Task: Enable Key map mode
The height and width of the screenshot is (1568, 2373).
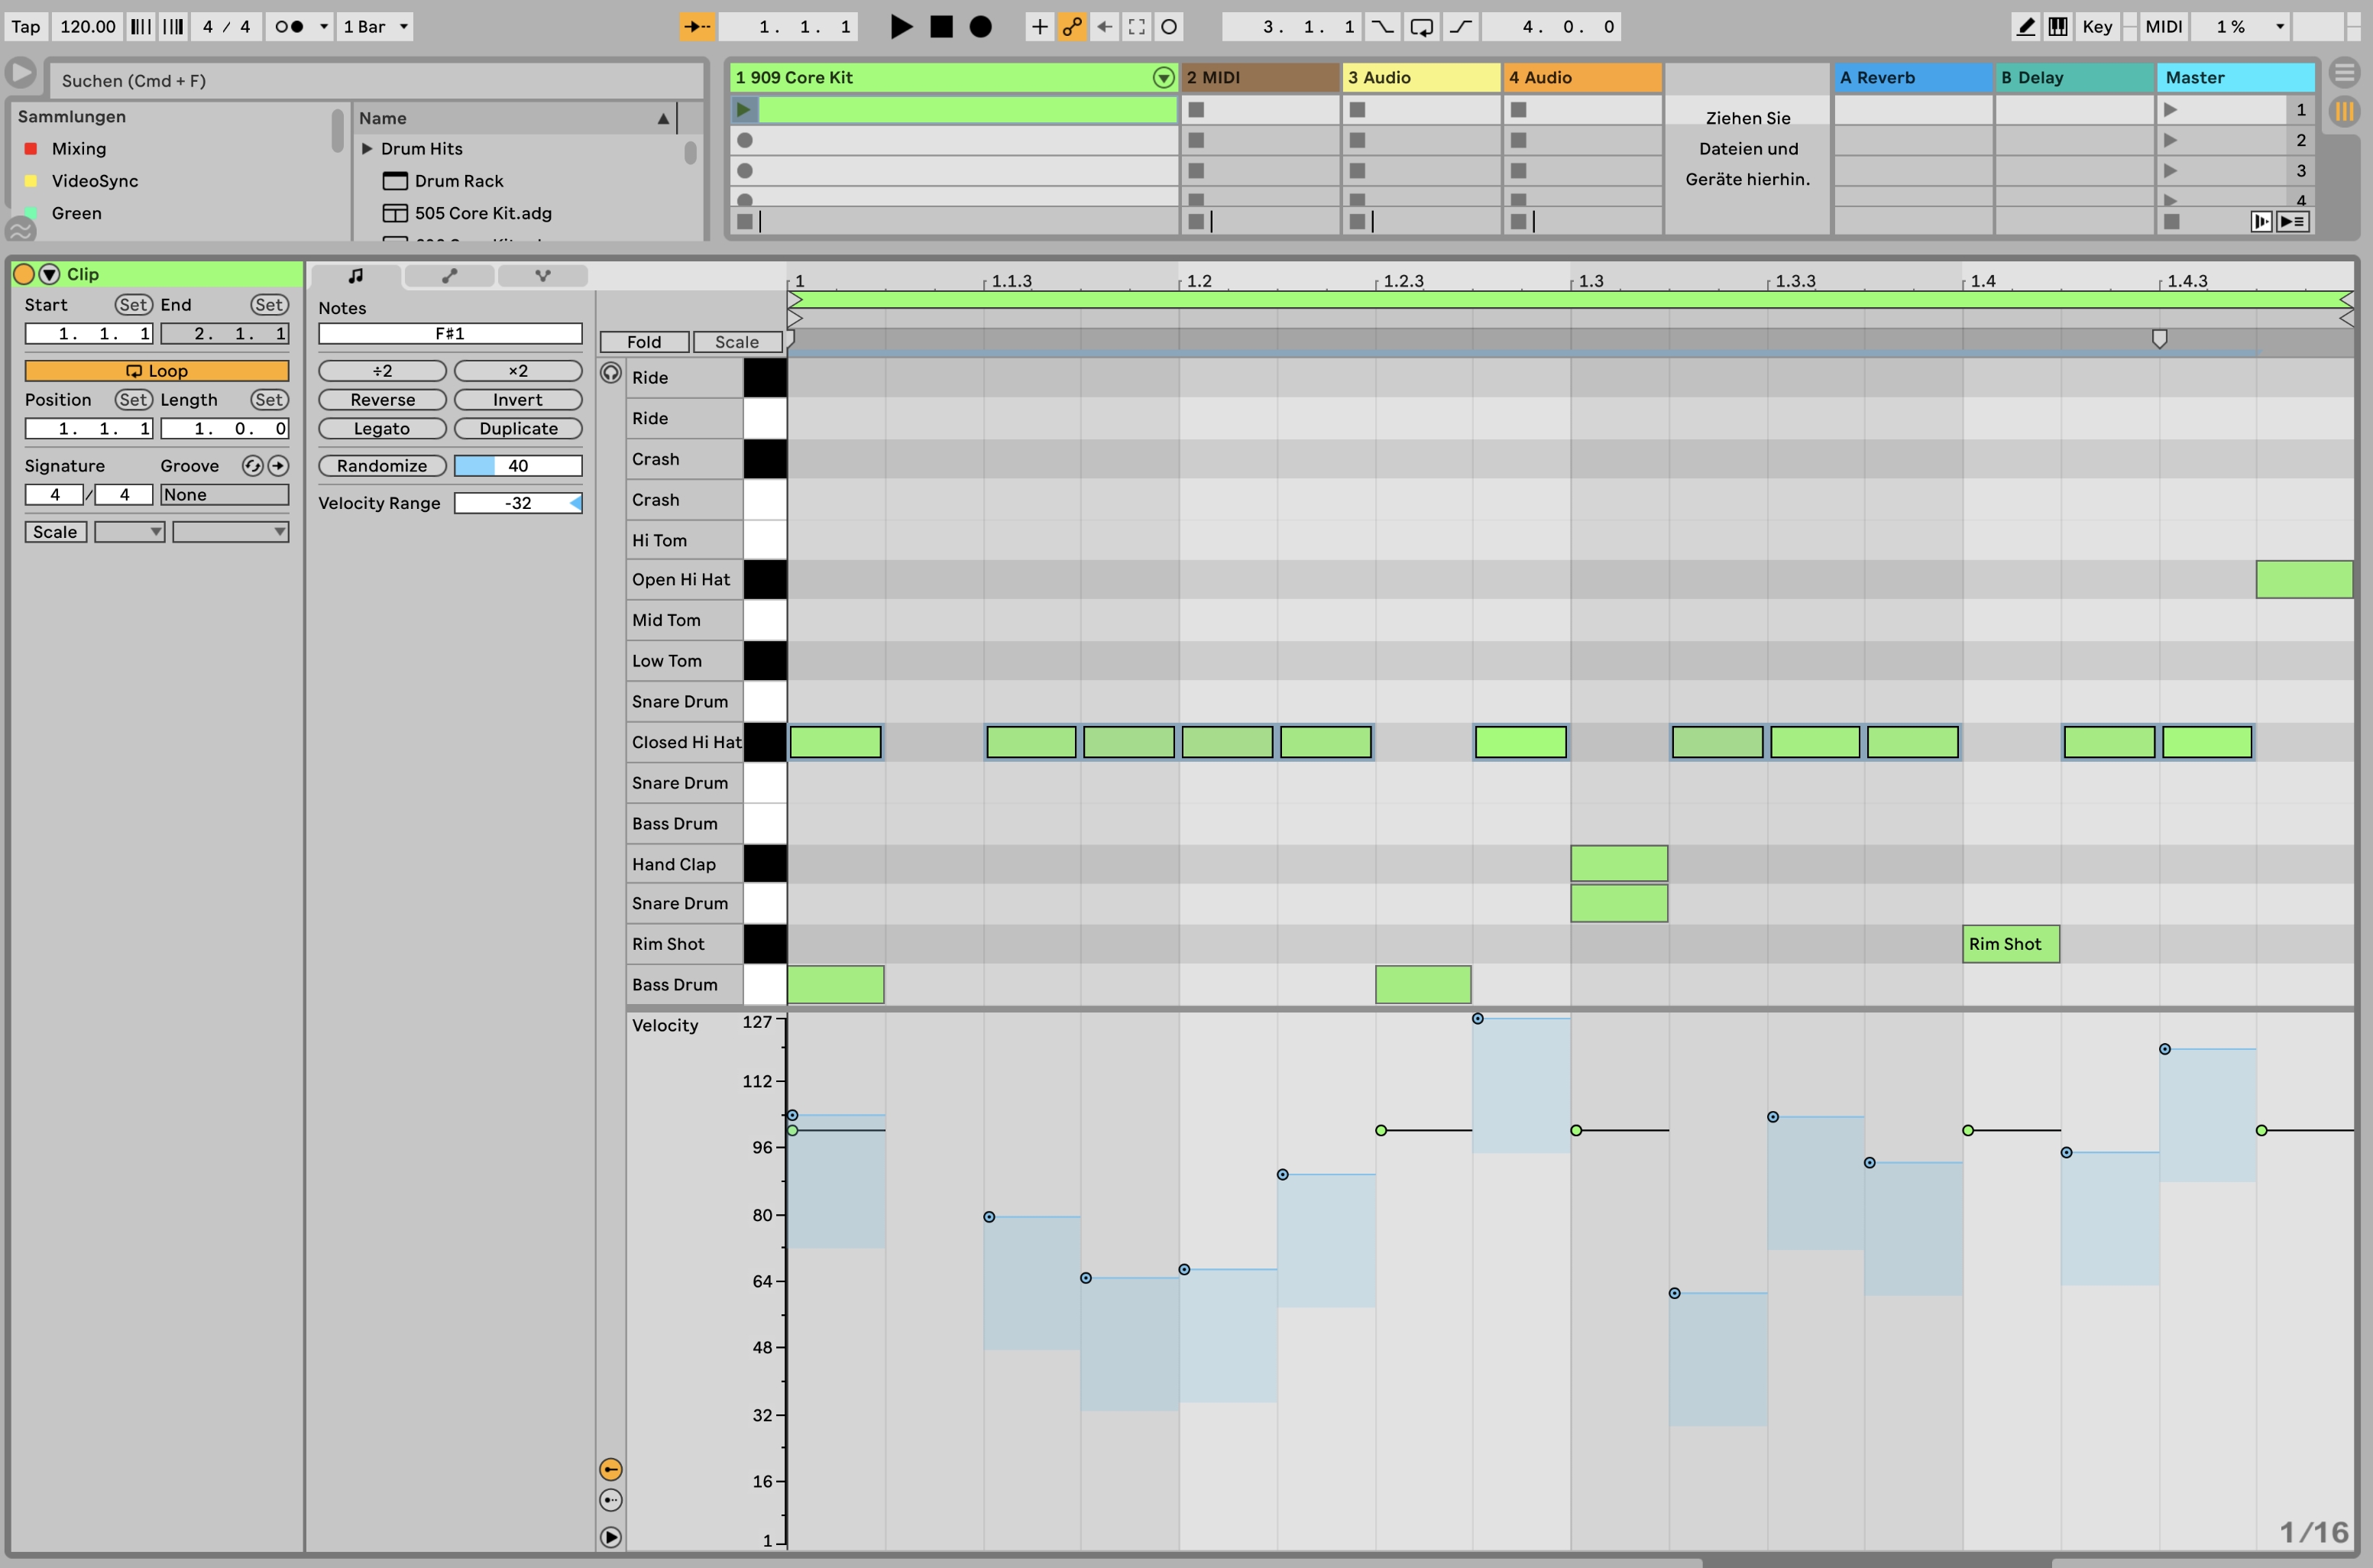Action: (2096, 27)
